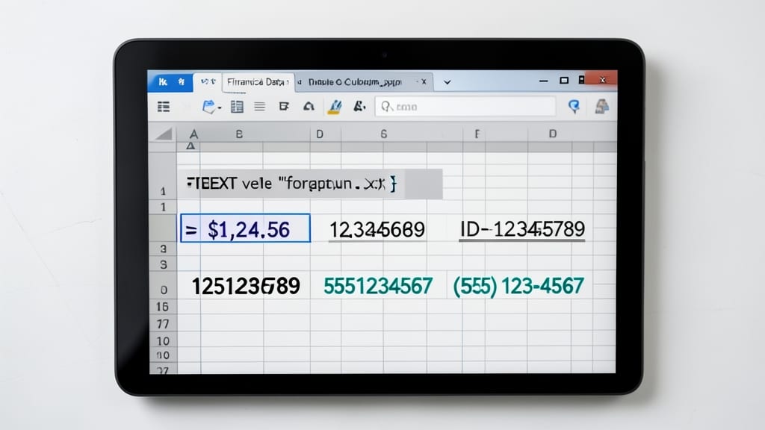
Task: Click the cell showing 125123689
Action: click(245, 286)
